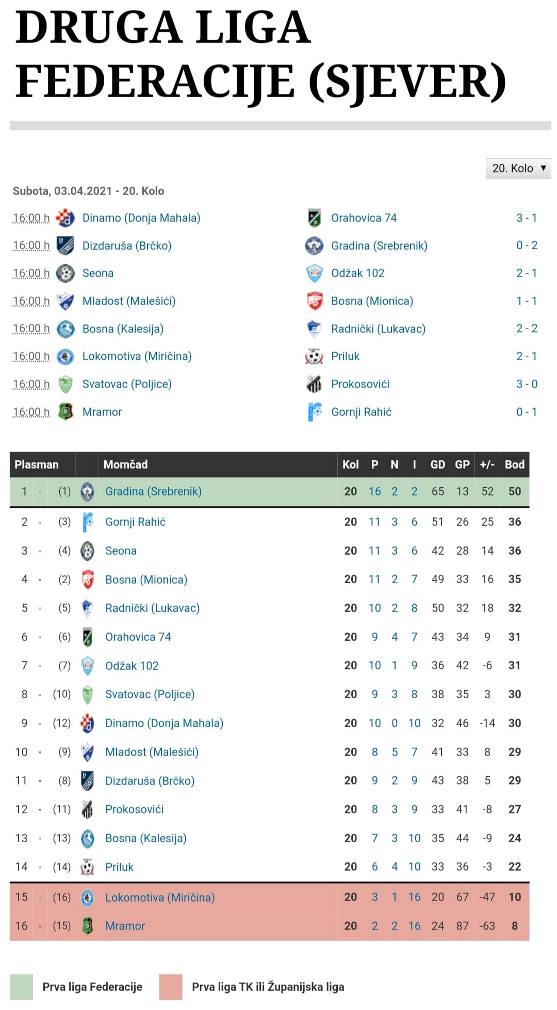Click Priluk football crest in fixtures

pos(314,357)
